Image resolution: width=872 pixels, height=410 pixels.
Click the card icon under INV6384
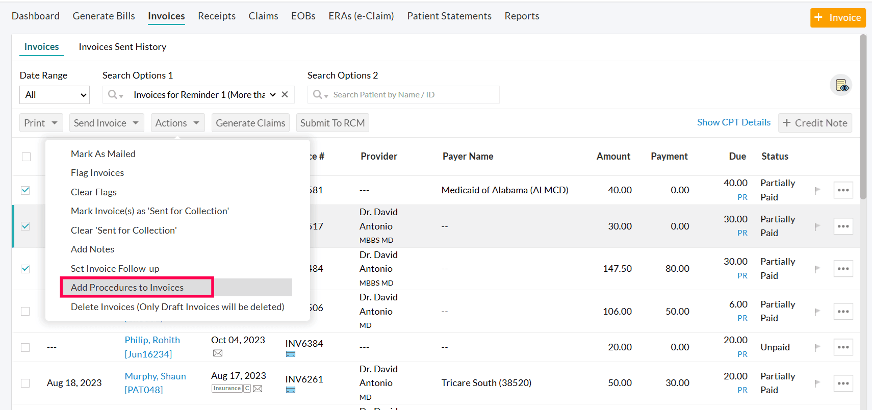(291, 354)
